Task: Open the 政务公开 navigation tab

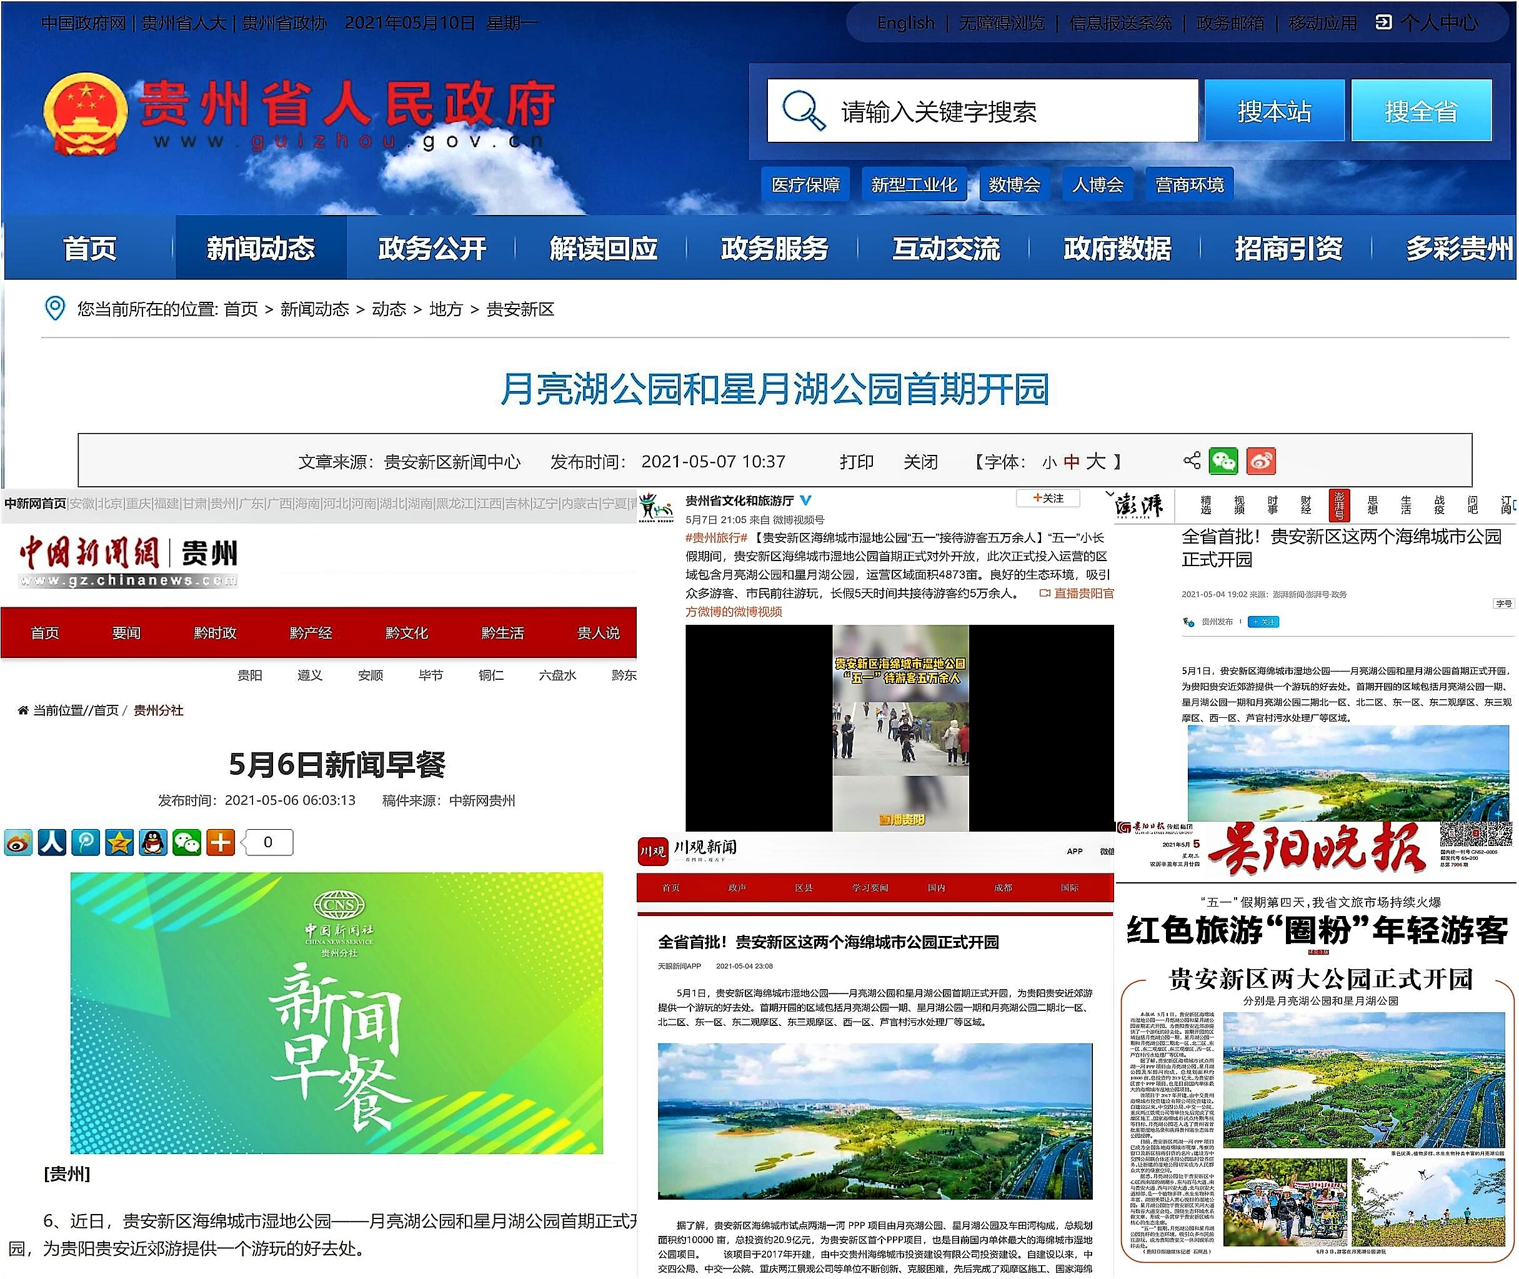Action: point(431,249)
